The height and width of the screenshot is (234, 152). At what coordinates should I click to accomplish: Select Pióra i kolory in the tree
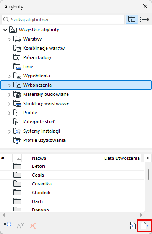point(37,57)
